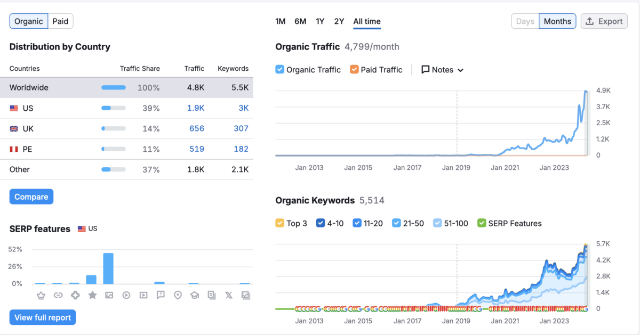The height and width of the screenshot is (335, 640).
Task: Click the question bubble SERP icon
Action: (x=160, y=295)
